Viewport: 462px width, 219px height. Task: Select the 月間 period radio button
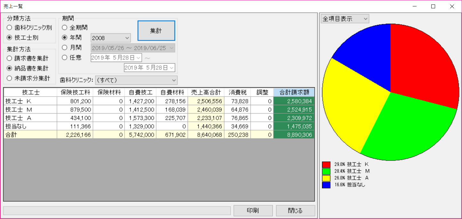pos(65,48)
